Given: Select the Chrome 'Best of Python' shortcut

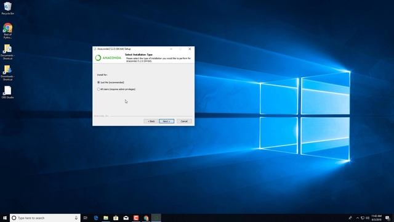Looking at the screenshot, I should pos(7,31).
